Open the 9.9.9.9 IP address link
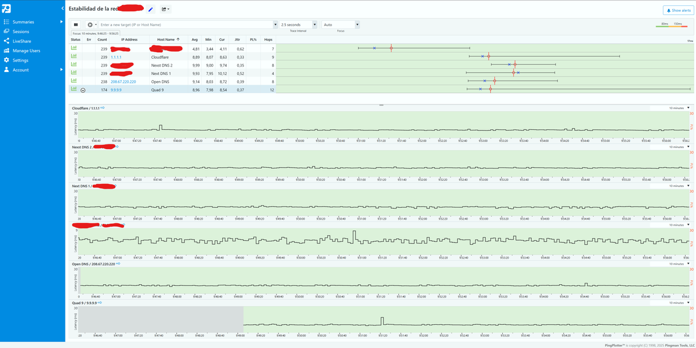Viewport: 696px width, 348px height. [x=116, y=90]
